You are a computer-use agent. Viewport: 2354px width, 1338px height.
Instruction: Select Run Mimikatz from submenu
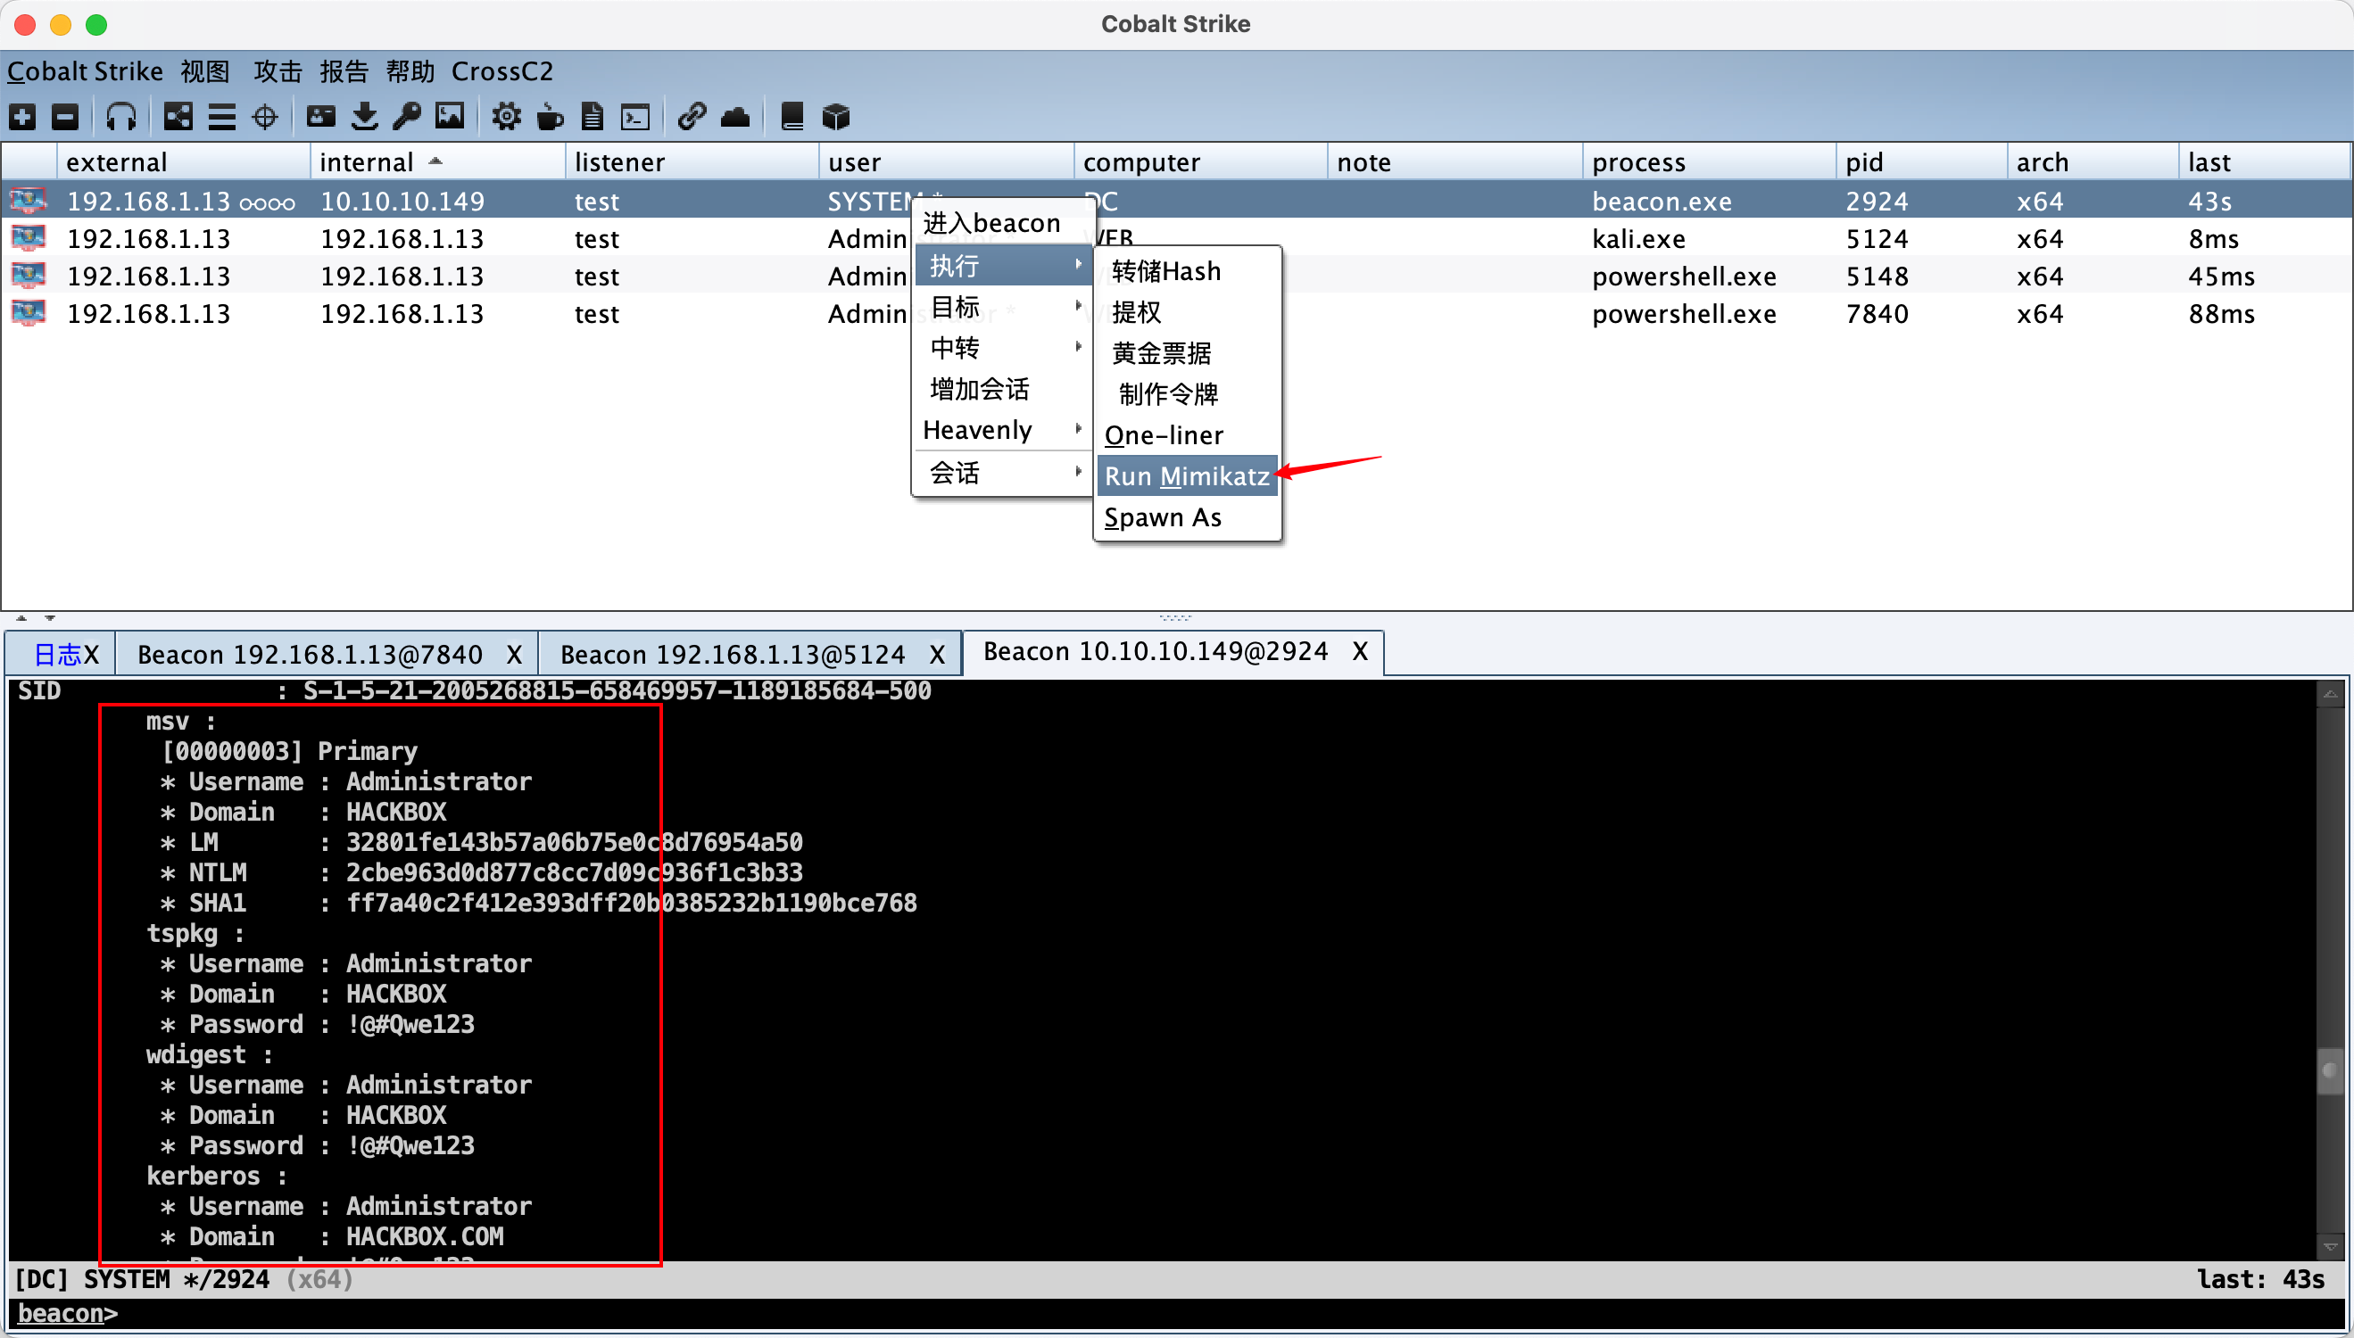point(1187,476)
